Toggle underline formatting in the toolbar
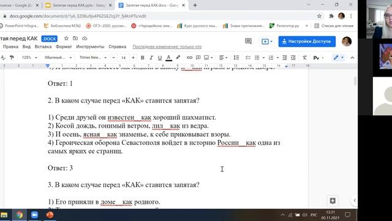The height and width of the screenshot is (221, 392). tap(159, 58)
